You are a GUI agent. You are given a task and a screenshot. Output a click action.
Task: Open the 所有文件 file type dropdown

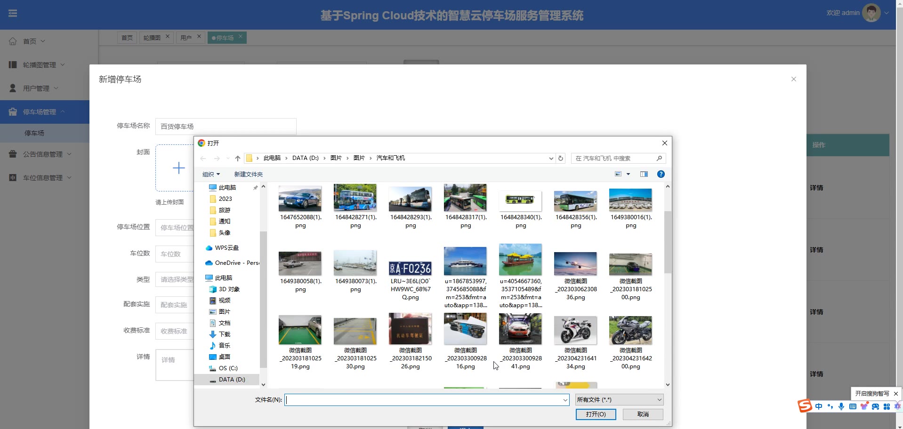click(619, 400)
